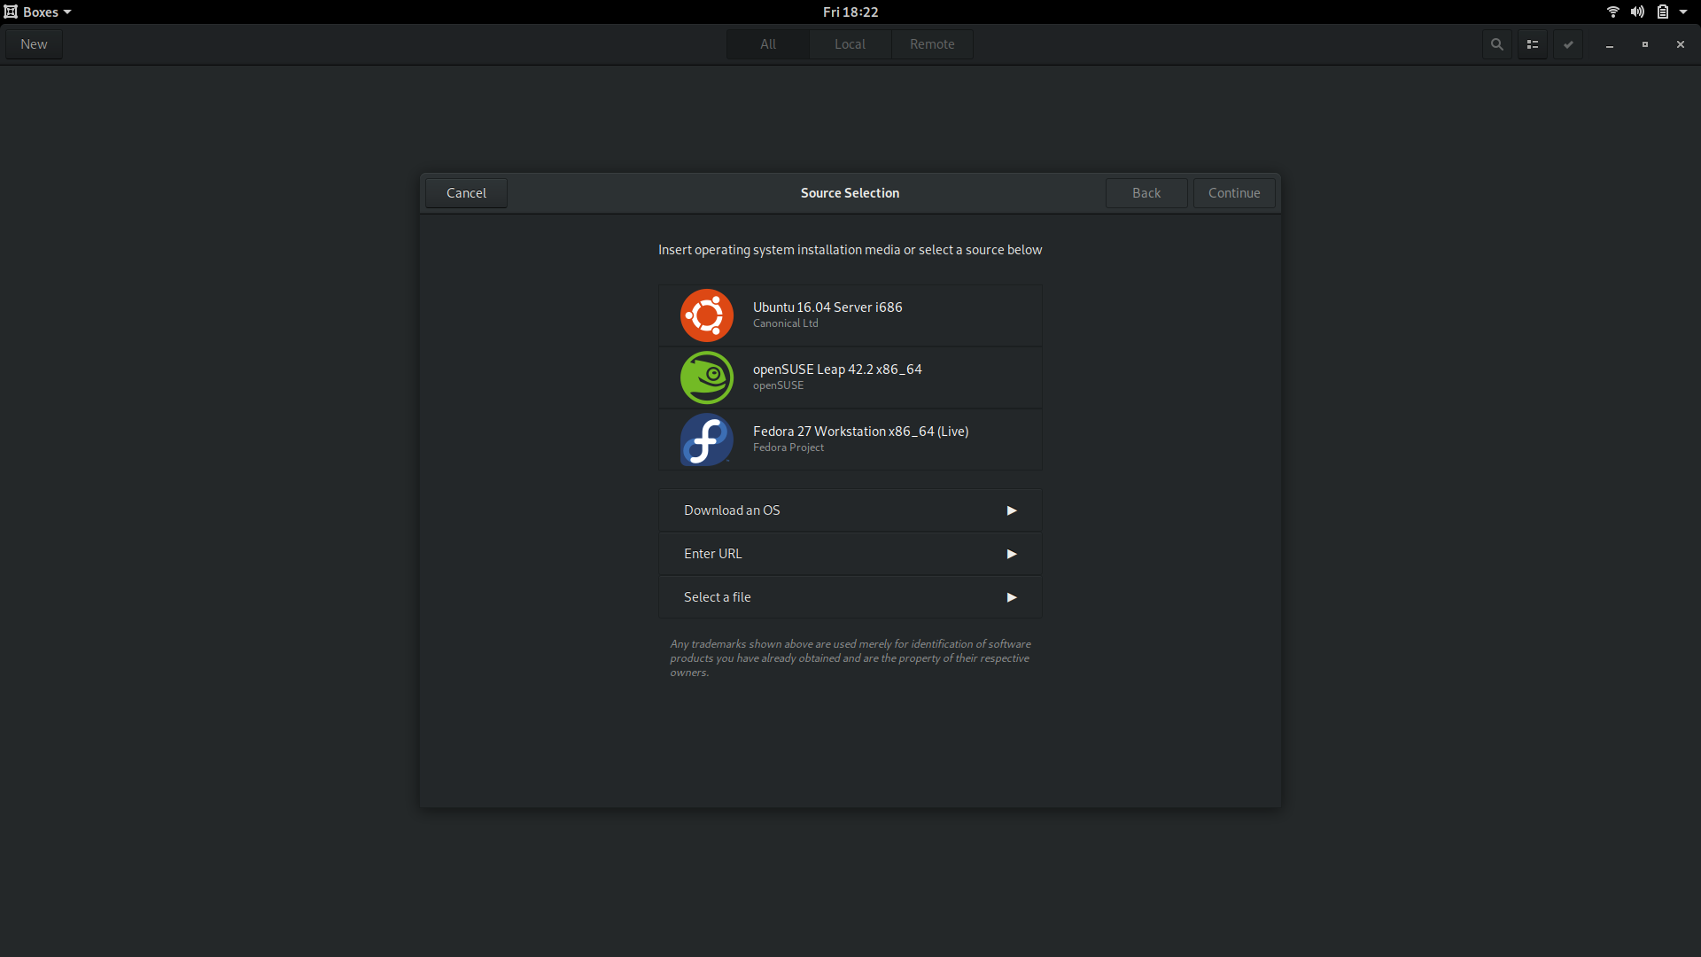Expand the Select a file option
Viewport: 1701px width, 957px height.
[x=850, y=597]
